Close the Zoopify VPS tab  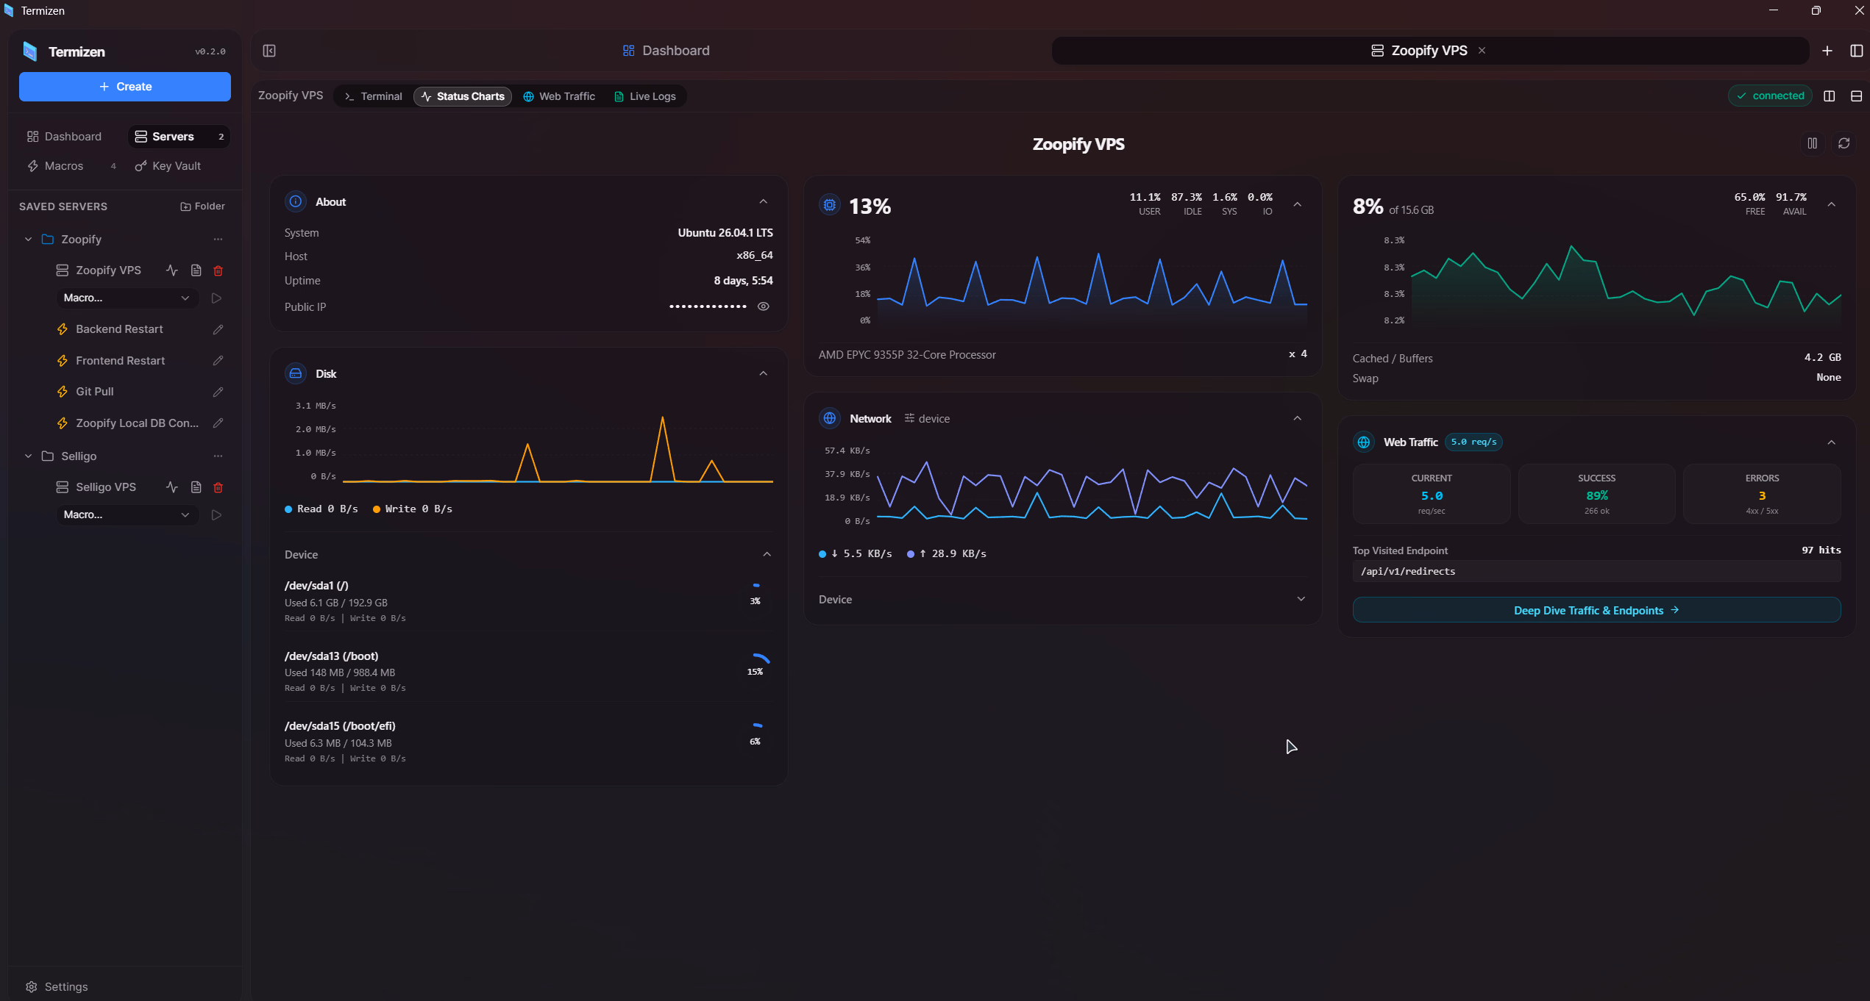1482,51
